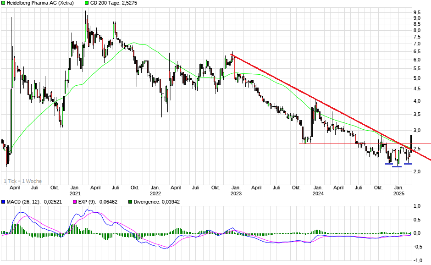Screen dimensions: 431x265
Task: Click the green GD 200 Tage legend square
Action: 86,4
